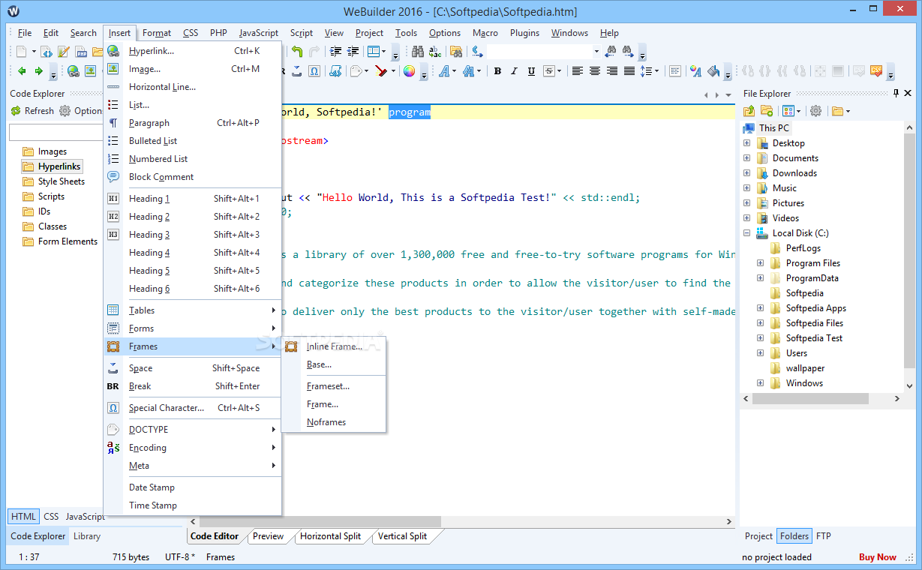Screen dimensions: 922x570
Task: Select the HTML language tab
Action: click(24, 517)
